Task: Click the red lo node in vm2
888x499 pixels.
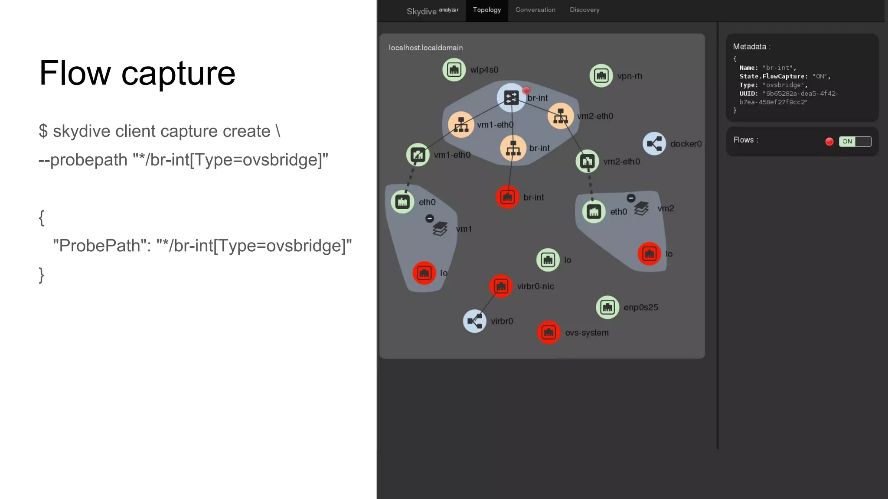Action: point(649,254)
